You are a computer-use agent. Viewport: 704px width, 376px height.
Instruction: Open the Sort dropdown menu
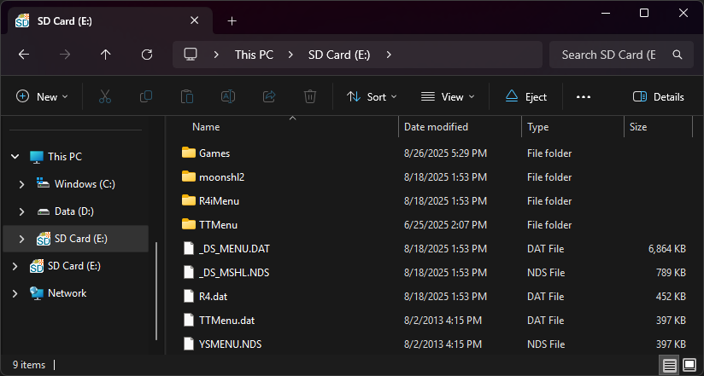coord(372,97)
